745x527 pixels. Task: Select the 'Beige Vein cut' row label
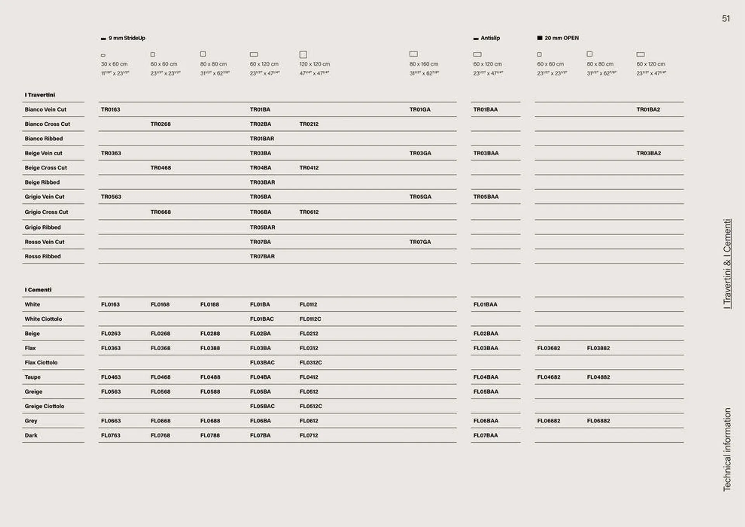pyautogui.click(x=43, y=153)
